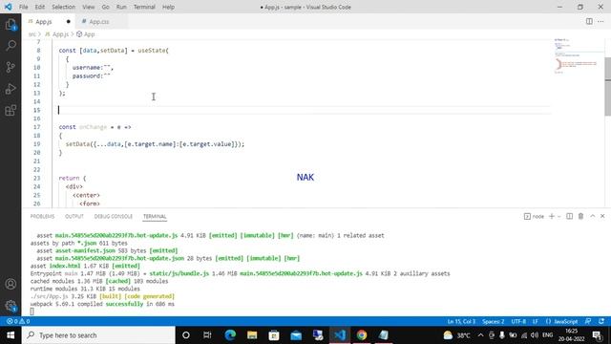
Task: Kill terminal with trash icon
Action: click(x=580, y=216)
